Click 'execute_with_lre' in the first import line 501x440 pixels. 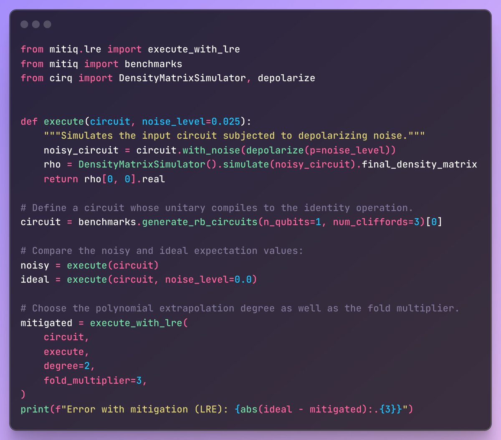(x=194, y=49)
